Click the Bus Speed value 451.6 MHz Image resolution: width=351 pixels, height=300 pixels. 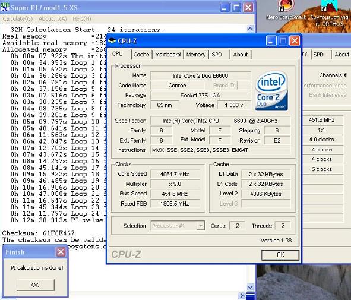point(175,194)
